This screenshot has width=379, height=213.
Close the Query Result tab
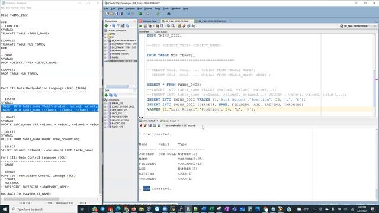(x=178, y=121)
